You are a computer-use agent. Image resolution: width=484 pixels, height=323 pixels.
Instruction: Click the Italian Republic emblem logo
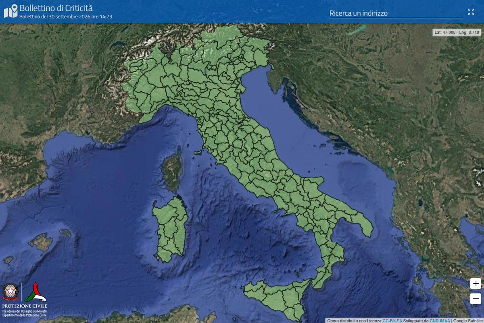point(11,292)
